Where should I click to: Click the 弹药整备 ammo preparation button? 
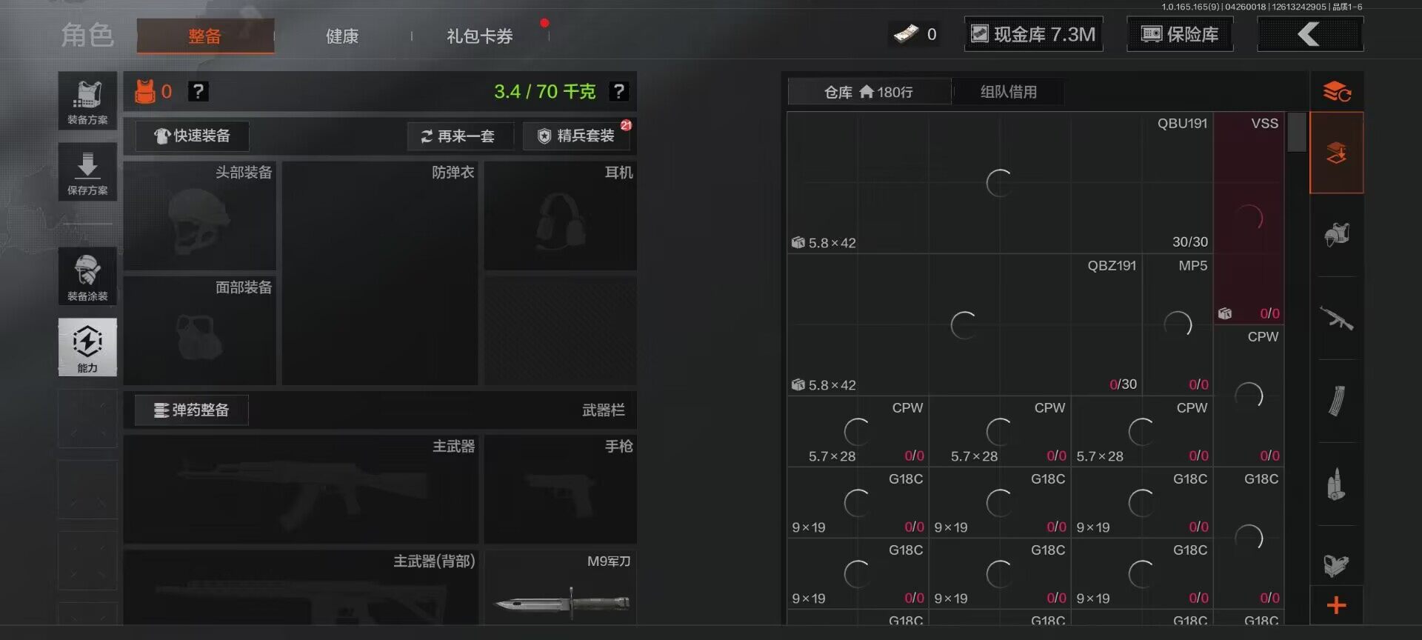click(191, 410)
